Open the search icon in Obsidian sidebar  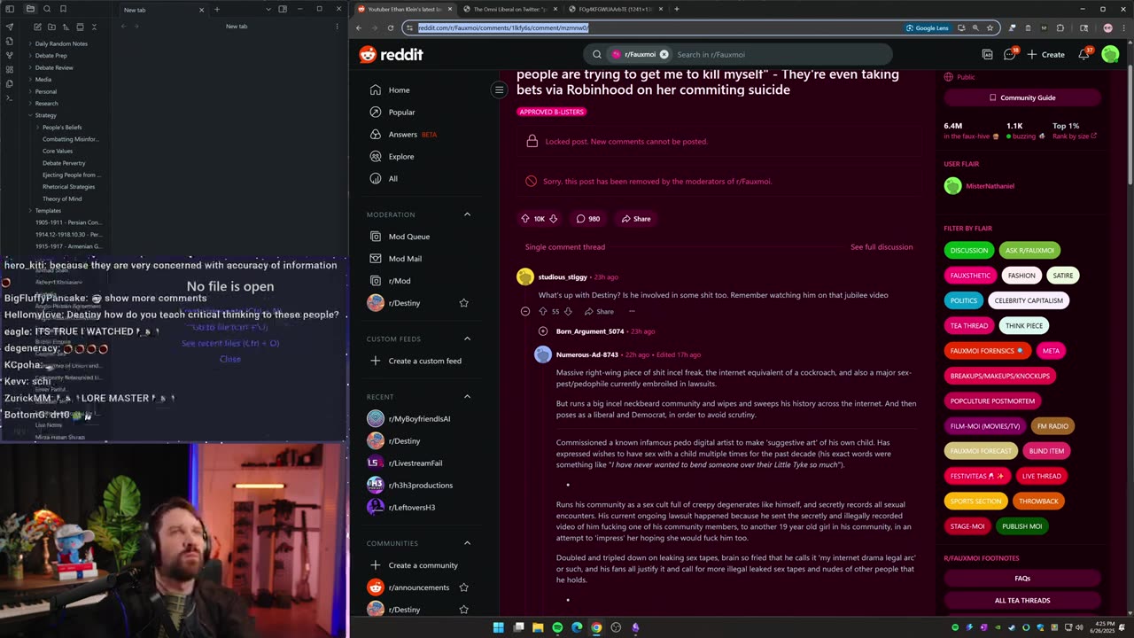click(x=47, y=9)
